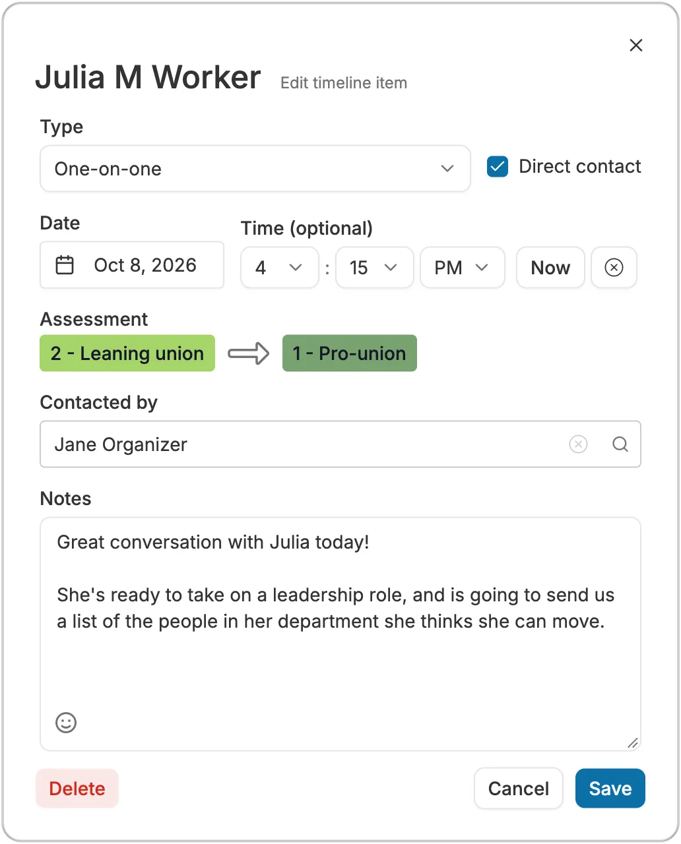Delete this timeline item
This screenshot has height=844, width=681.
pyautogui.click(x=77, y=789)
